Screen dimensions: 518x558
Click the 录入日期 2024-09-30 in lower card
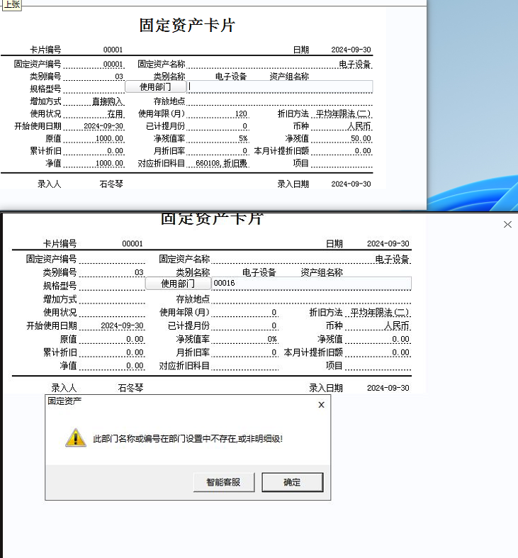(x=388, y=388)
